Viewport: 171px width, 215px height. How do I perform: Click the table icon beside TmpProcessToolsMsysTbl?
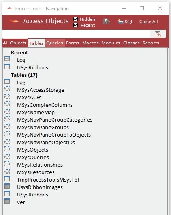[x=7, y=179]
